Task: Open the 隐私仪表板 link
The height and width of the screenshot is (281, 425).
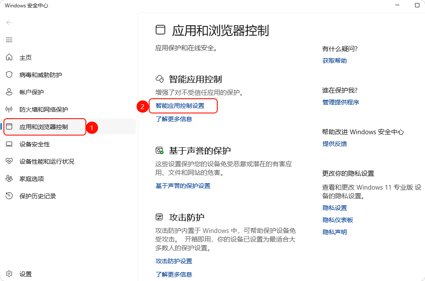Action: click(x=338, y=220)
